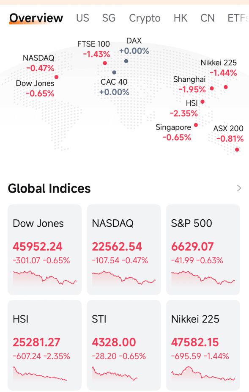Image resolution: width=249 pixels, height=392 pixels.
Task: Open the Crypto tab
Action: [x=145, y=19]
